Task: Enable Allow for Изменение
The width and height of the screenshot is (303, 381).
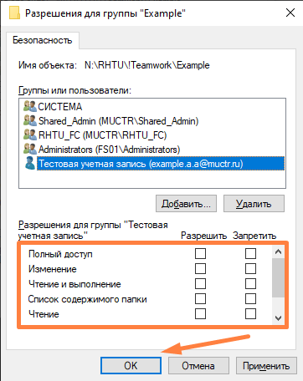Action: point(200,269)
